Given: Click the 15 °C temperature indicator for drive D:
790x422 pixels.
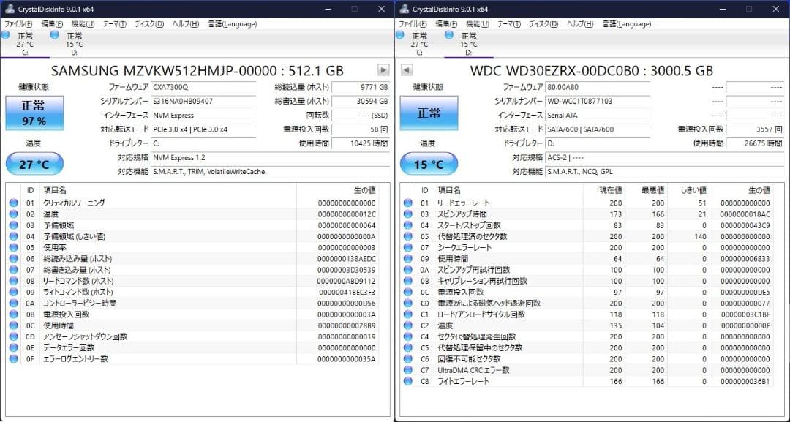Looking at the screenshot, I should click(x=429, y=163).
